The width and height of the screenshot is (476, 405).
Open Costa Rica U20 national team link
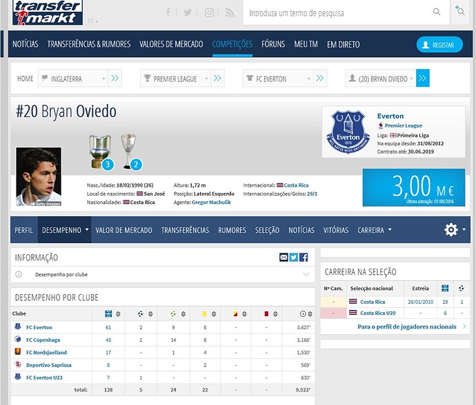378,313
